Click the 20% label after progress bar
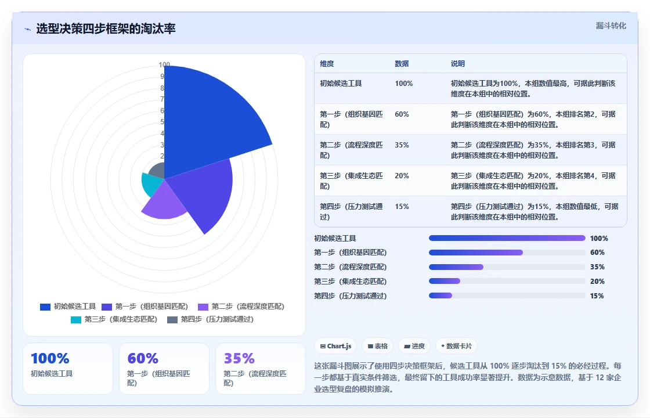The height and width of the screenshot is (418, 650). (x=597, y=282)
